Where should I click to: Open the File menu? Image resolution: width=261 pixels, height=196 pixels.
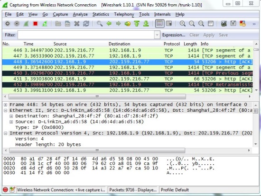click(8, 15)
